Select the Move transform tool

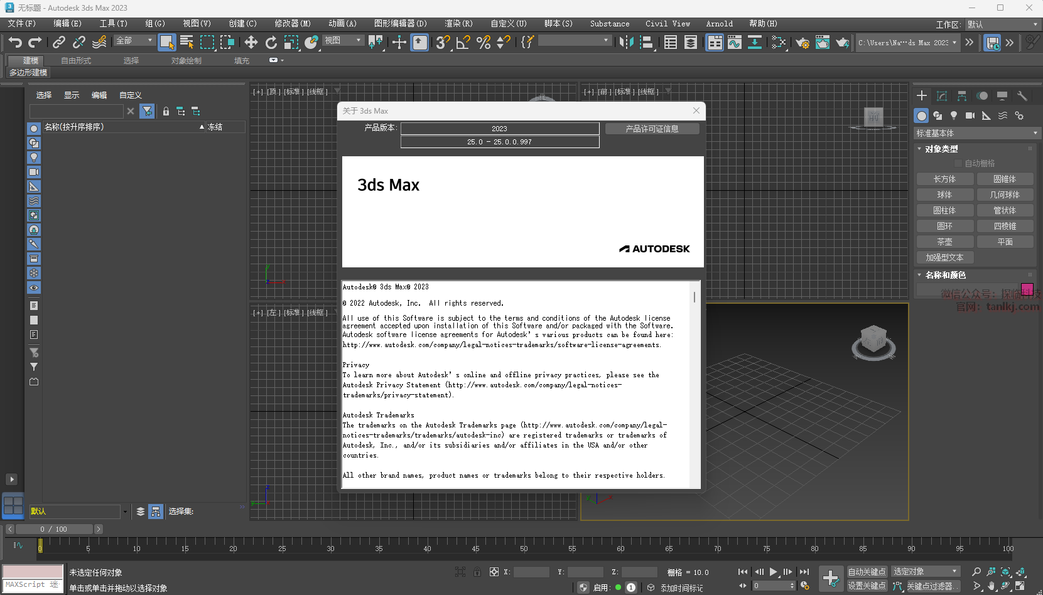(251, 42)
